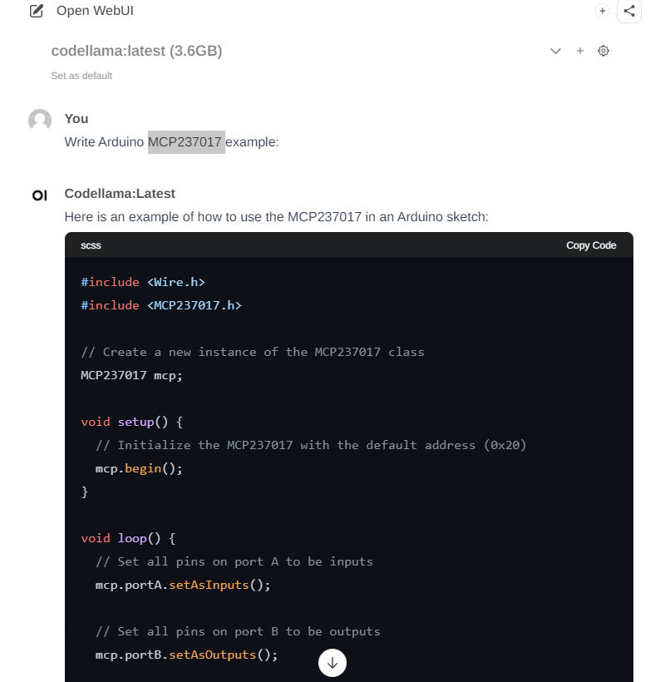Click the scroll-to-bottom arrow button
The height and width of the screenshot is (682, 670).
click(333, 662)
